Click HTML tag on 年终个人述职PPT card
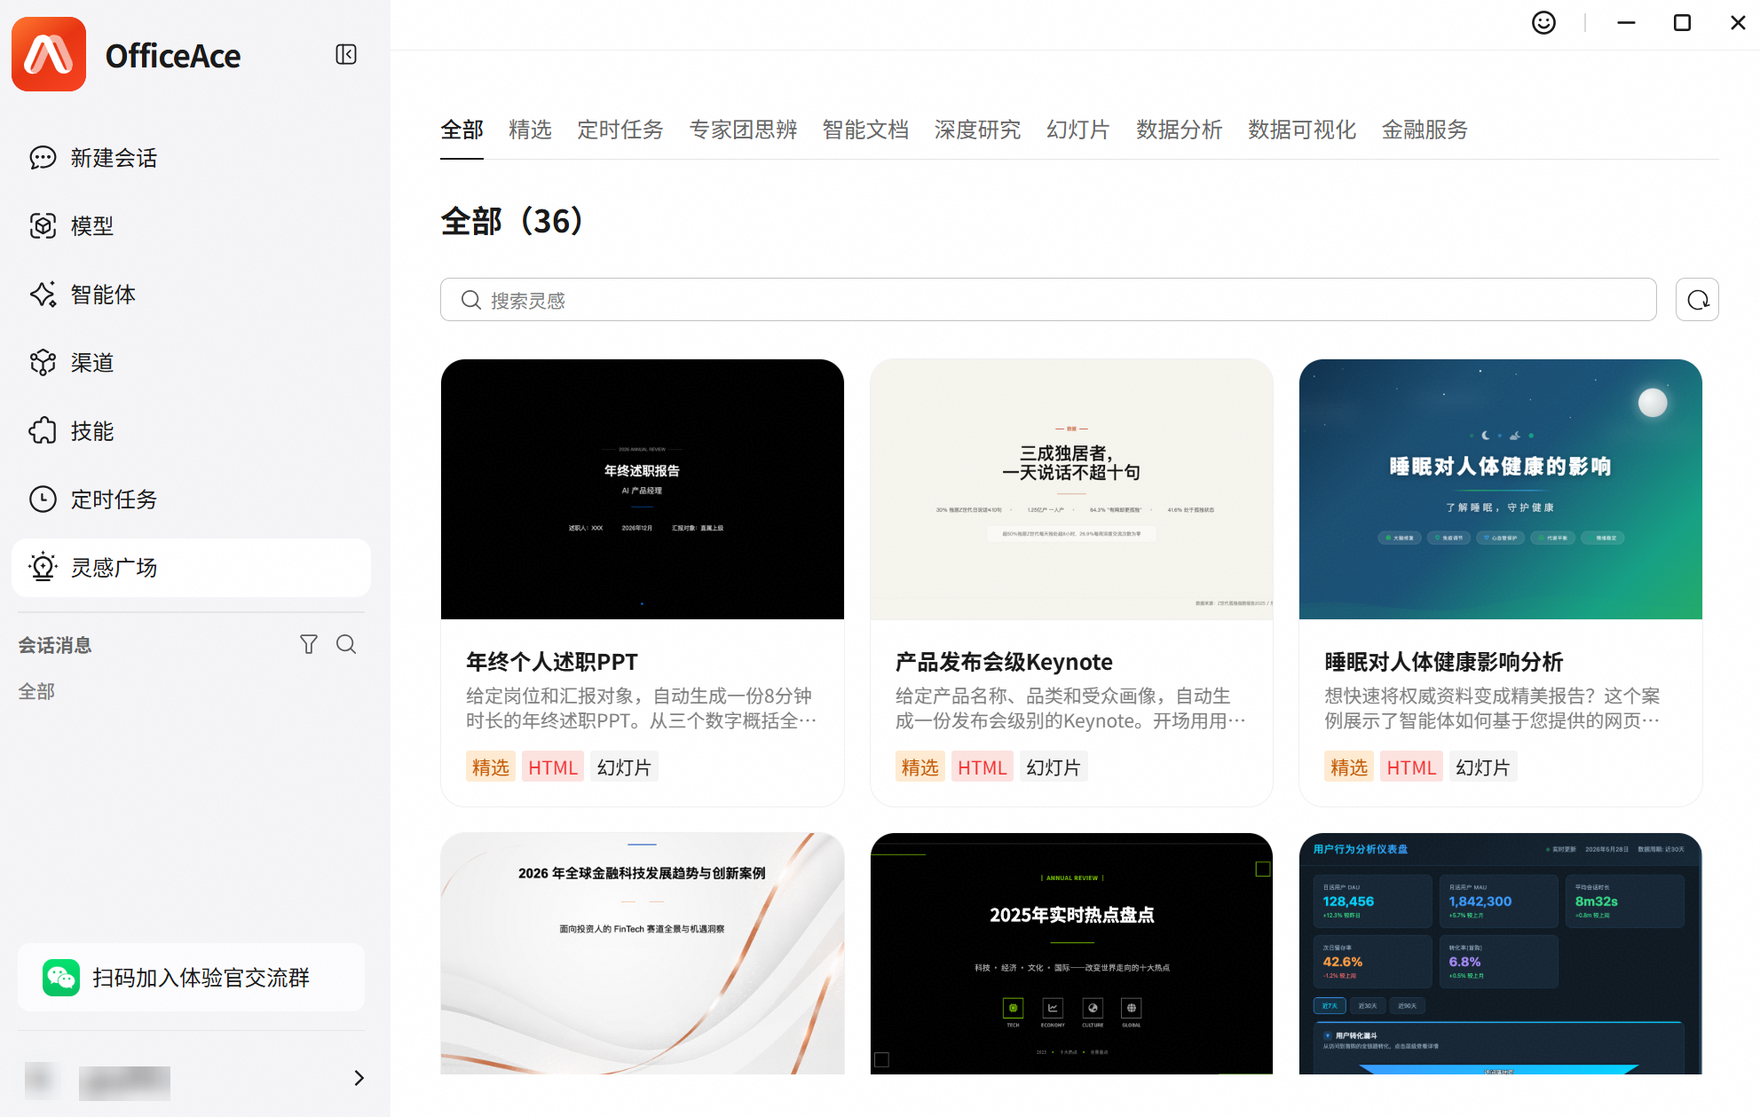Viewport: 1760px width, 1117px height. [x=552, y=767]
